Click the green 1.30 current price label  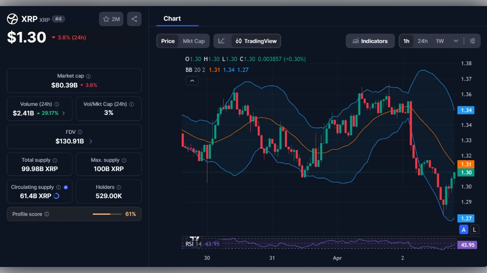pyautogui.click(x=465, y=173)
